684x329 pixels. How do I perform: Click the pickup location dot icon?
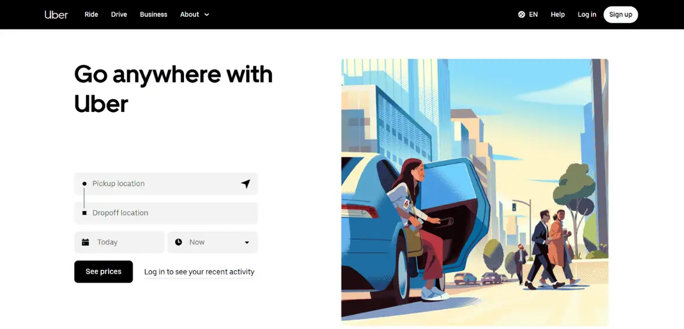(84, 184)
